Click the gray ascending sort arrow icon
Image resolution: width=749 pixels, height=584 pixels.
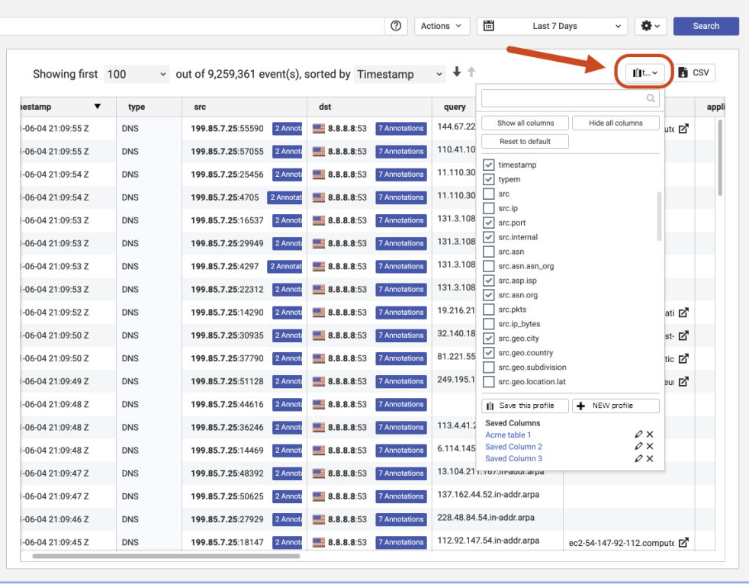click(x=471, y=72)
